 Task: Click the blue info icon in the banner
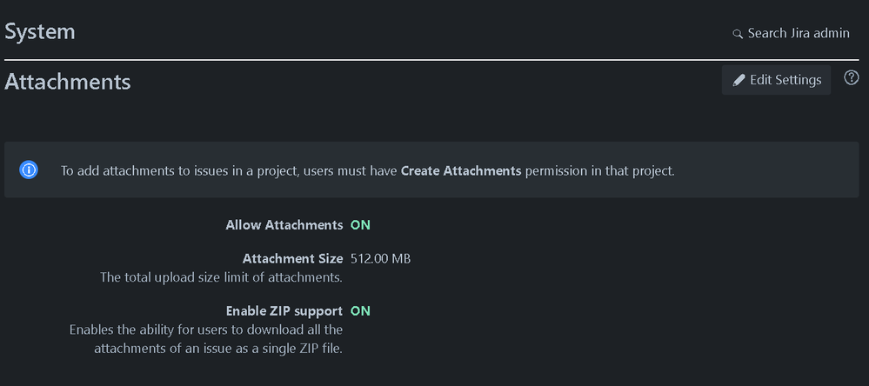(29, 170)
